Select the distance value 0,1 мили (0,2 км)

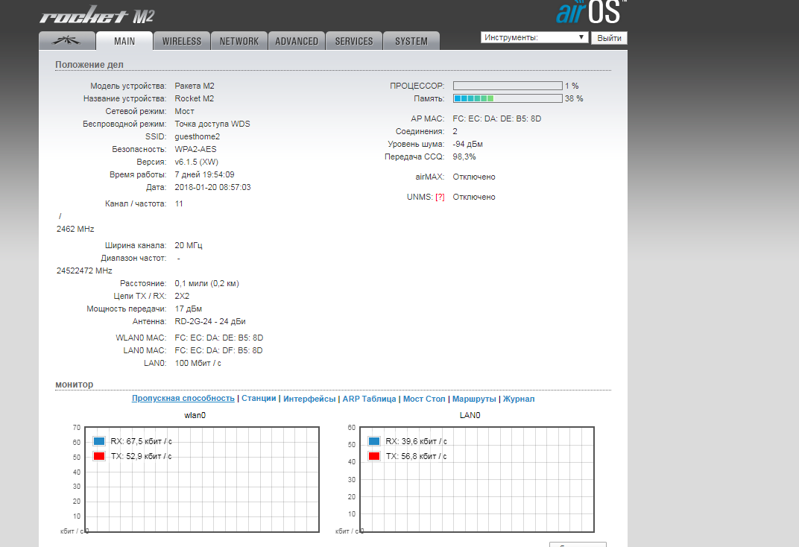pos(207,283)
